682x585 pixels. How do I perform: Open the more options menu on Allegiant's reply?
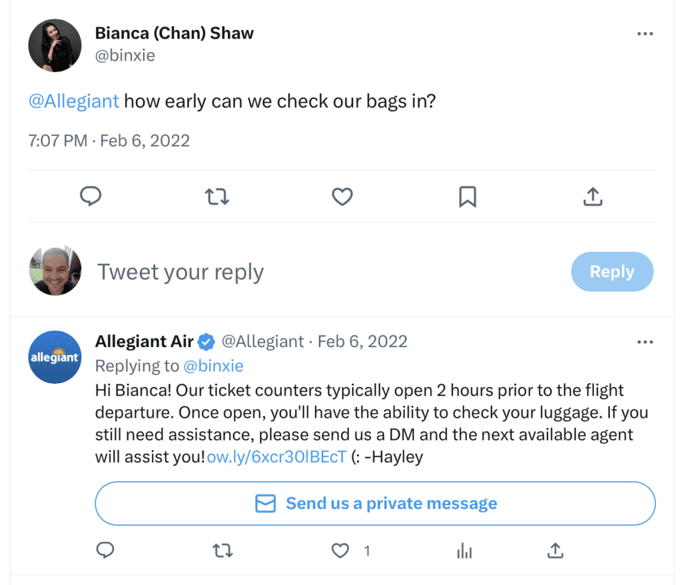tap(644, 341)
